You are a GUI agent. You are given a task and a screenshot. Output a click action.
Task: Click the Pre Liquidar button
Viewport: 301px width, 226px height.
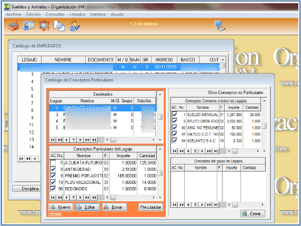(150, 207)
